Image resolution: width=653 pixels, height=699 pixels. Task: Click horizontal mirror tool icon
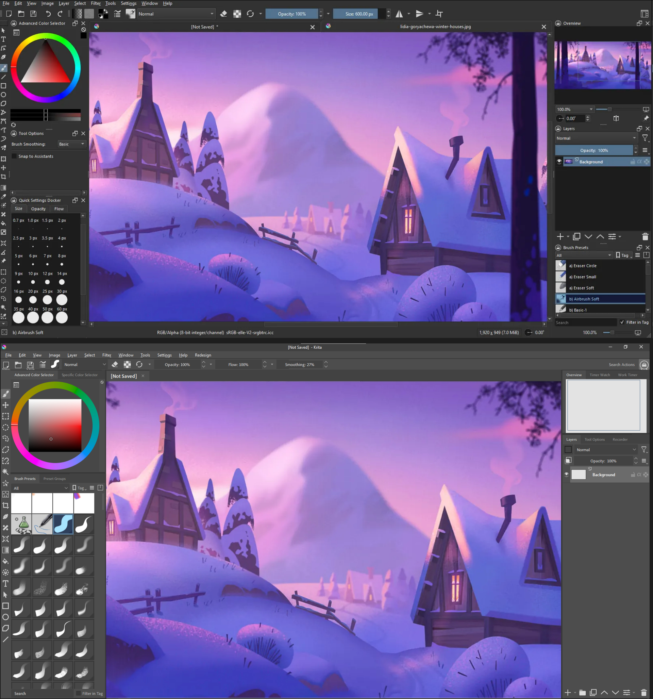(399, 14)
